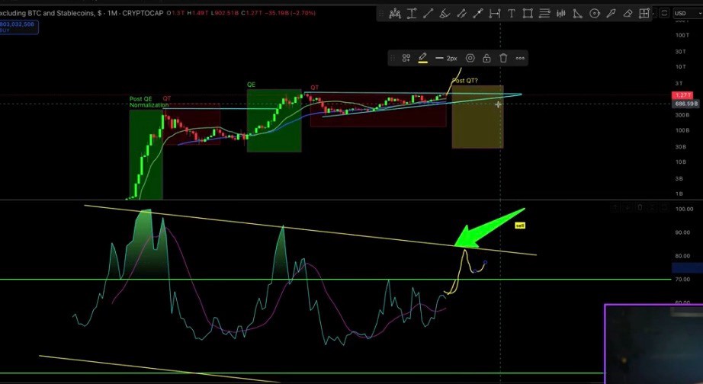703x384 pixels.
Task: Expand more options on drawing toolbar
Action: (520, 58)
